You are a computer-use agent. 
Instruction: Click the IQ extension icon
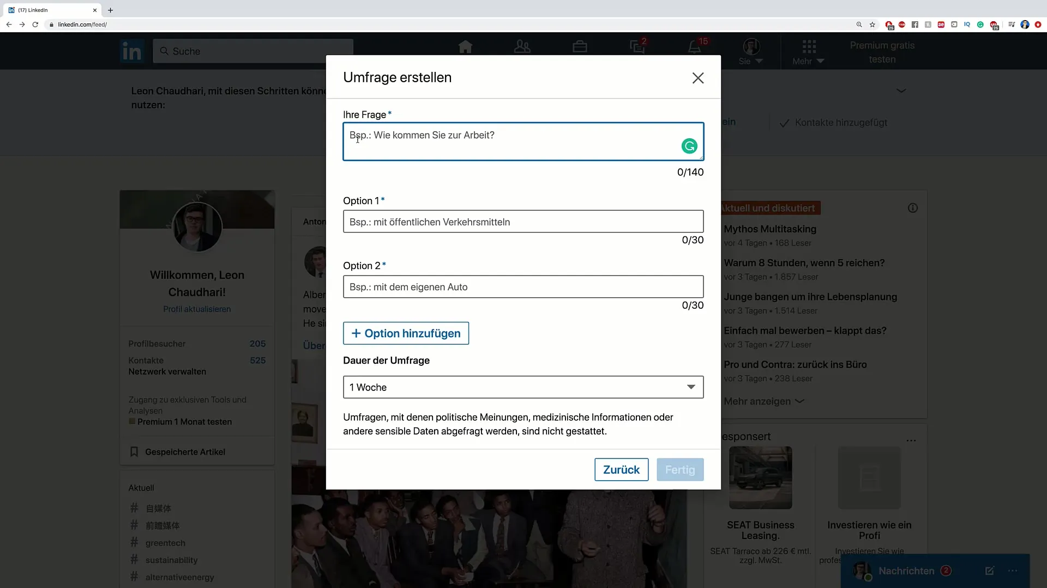pos(967,24)
